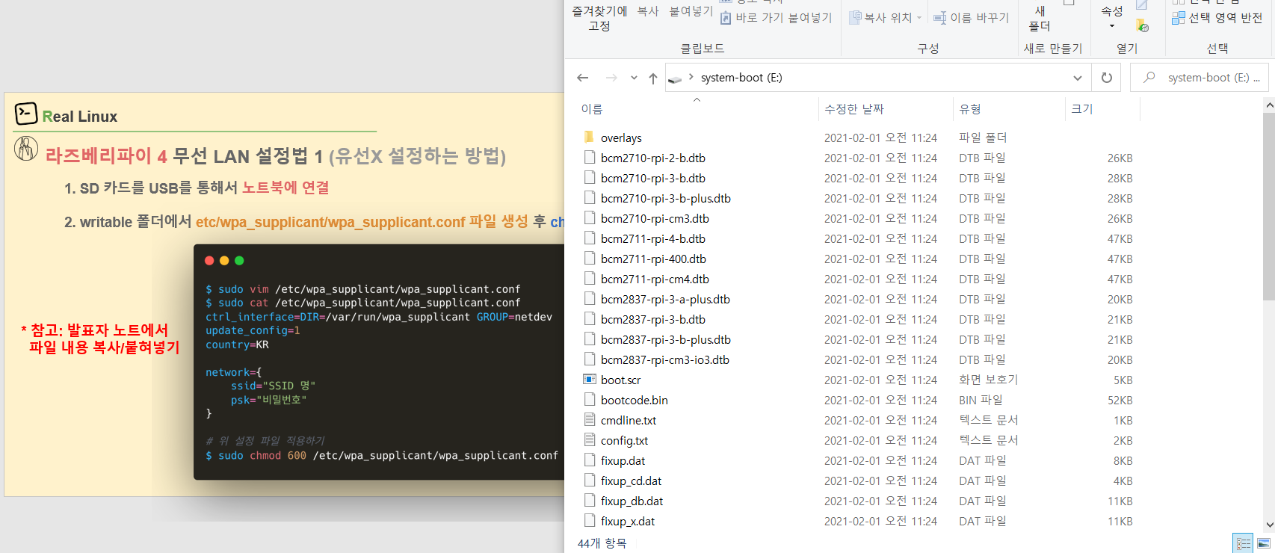
Task: Select the overlays folder icon
Action: (589, 138)
